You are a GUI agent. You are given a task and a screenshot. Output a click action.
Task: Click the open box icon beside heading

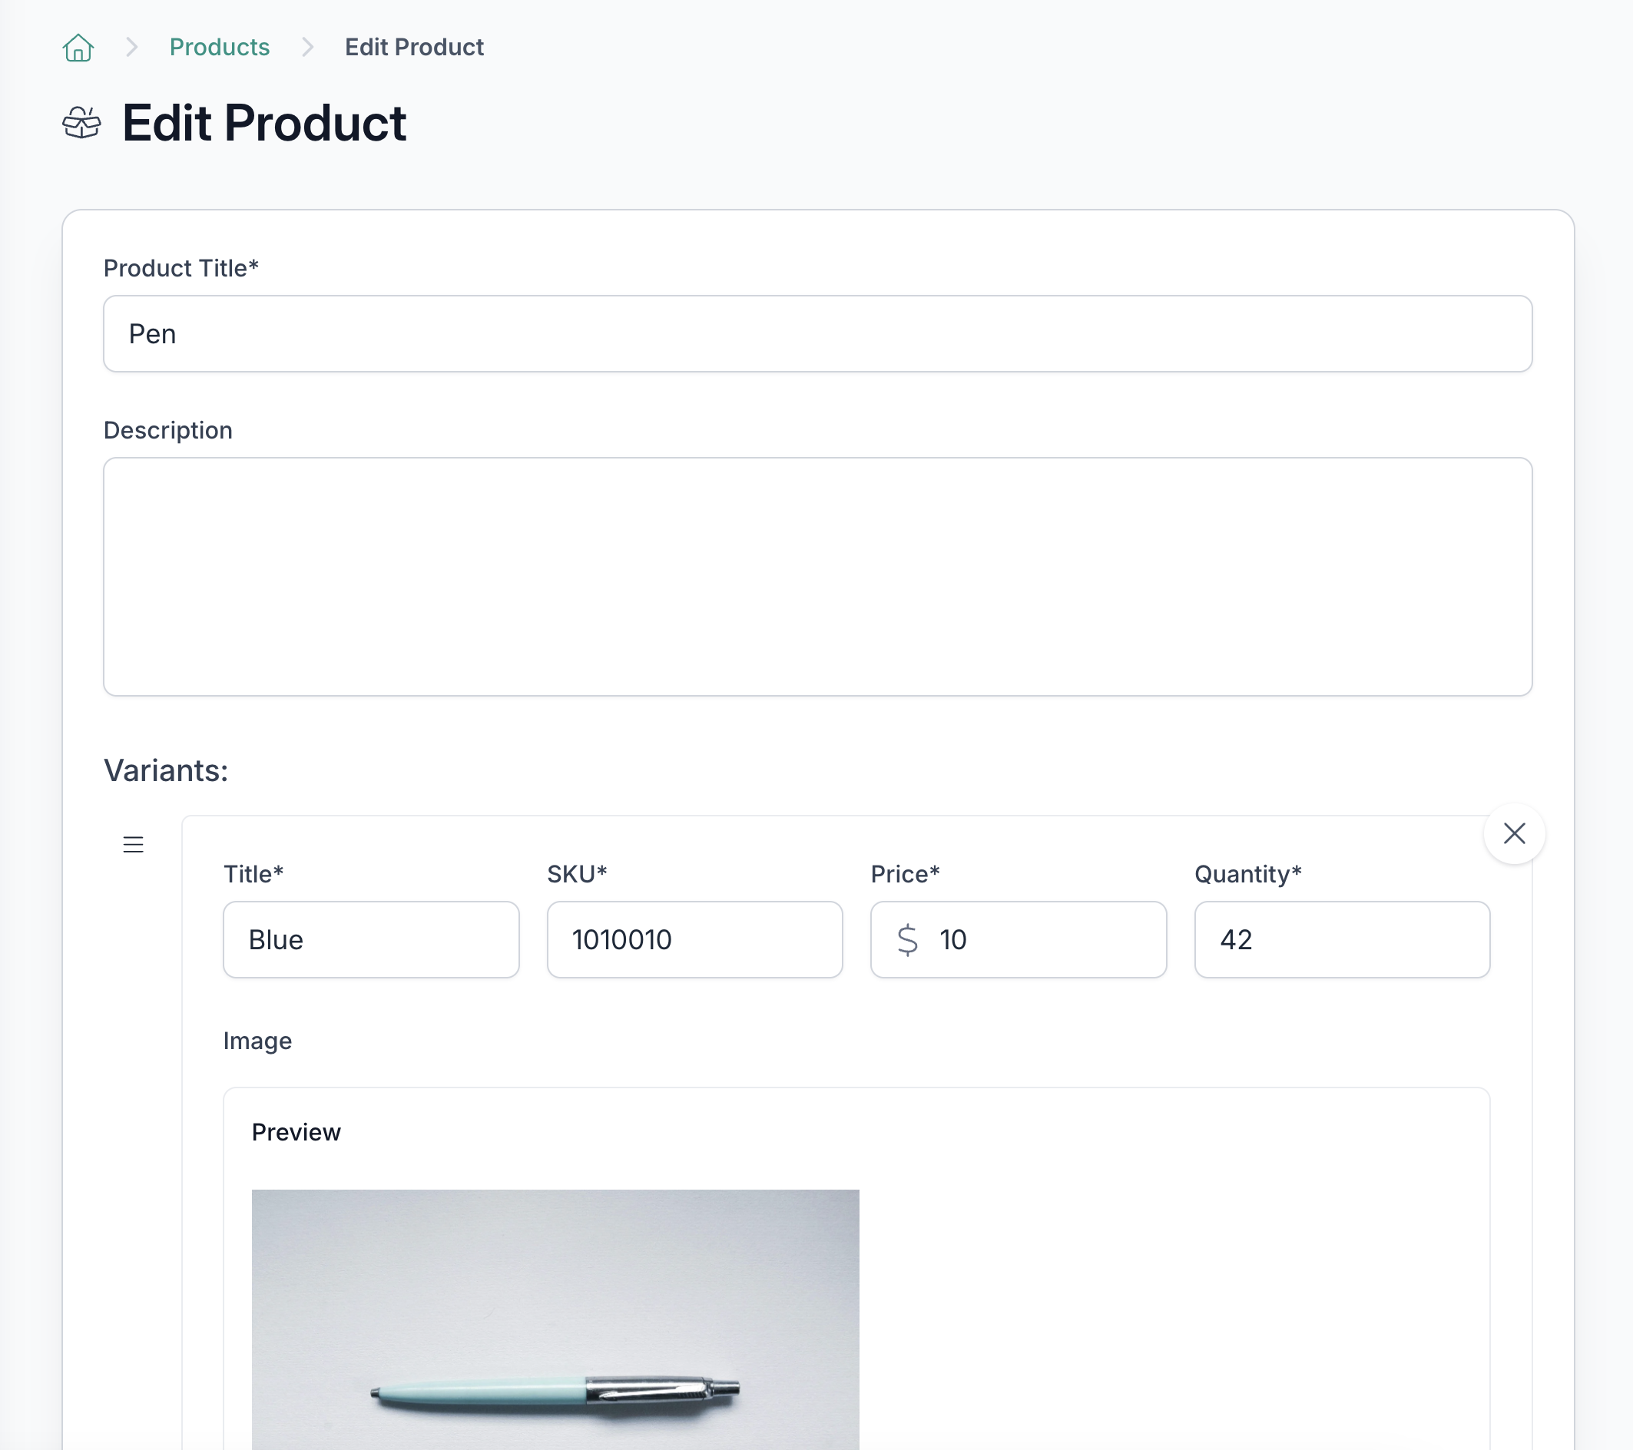pyautogui.click(x=81, y=124)
